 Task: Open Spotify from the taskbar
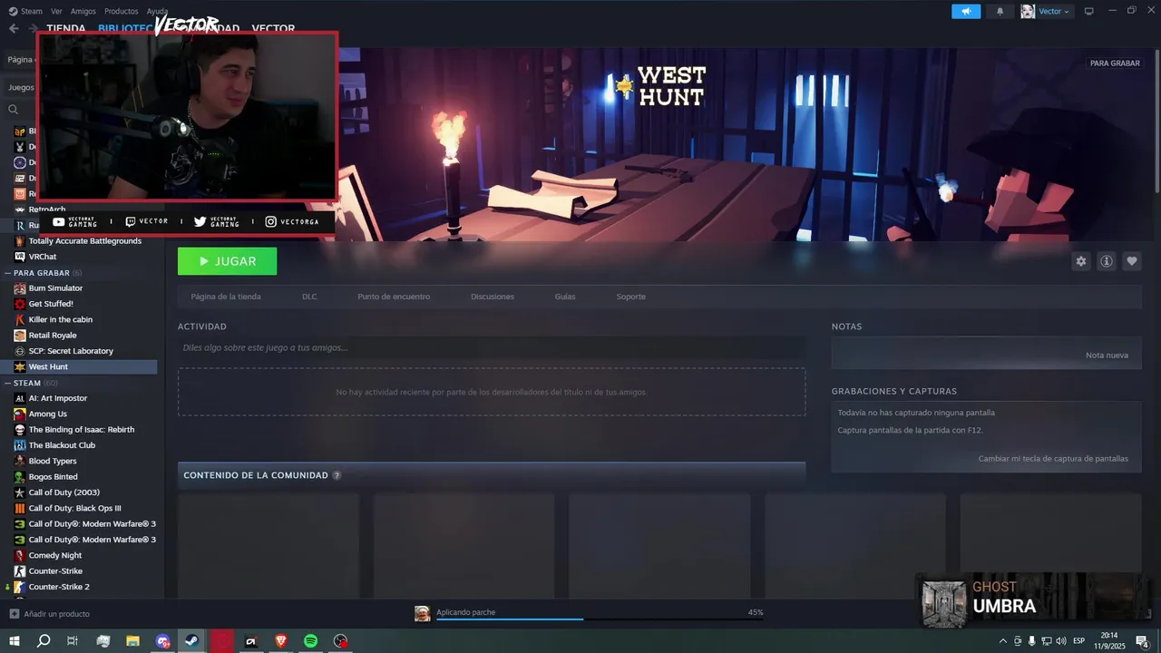click(x=310, y=641)
